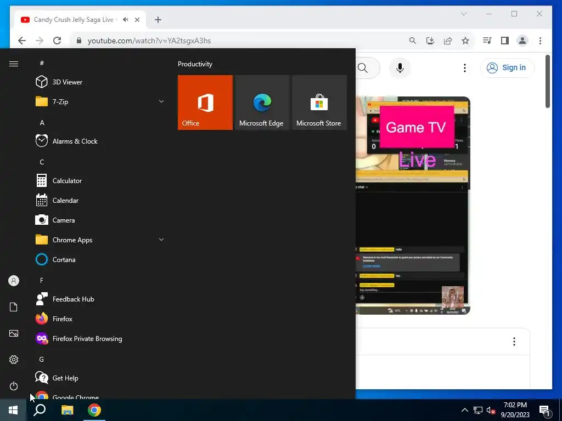Viewport: 562px width, 421px height.
Task: Expand the 7-Zip folder
Action: (100, 101)
